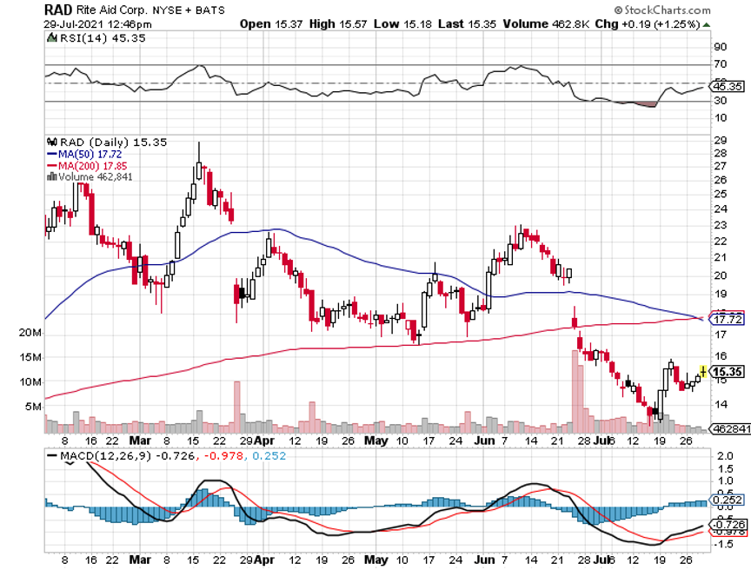Click the RAD (Daily) 15.35 legend label
Viewport: 751px width, 570px height.
tap(113, 142)
